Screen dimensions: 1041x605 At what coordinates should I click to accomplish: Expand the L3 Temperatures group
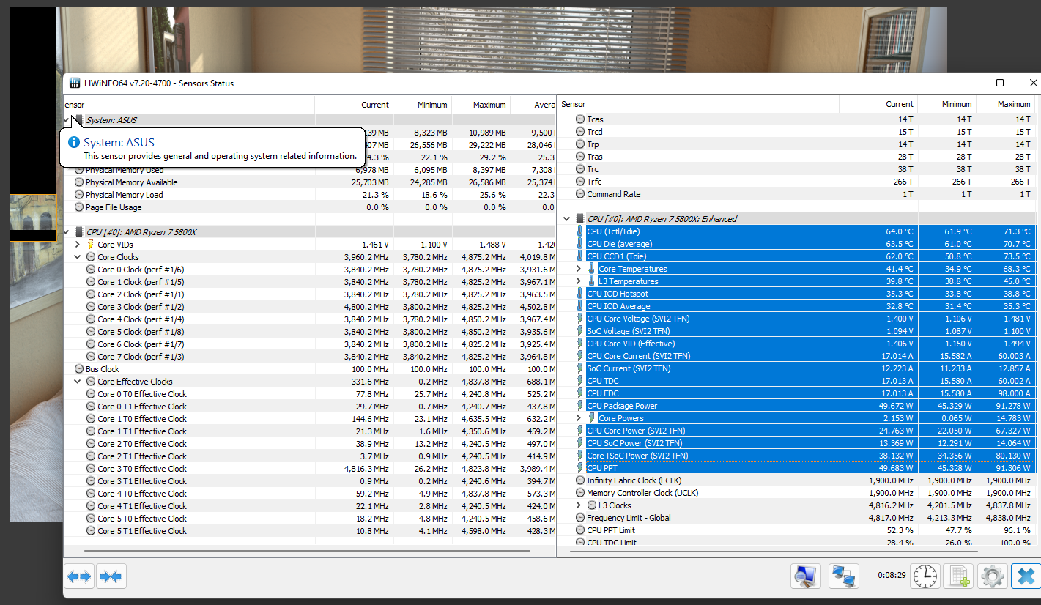(x=579, y=281)
